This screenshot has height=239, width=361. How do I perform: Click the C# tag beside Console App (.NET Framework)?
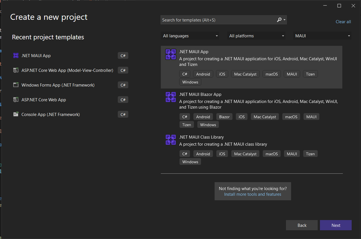pyautogui.click(x=123, y=115)
